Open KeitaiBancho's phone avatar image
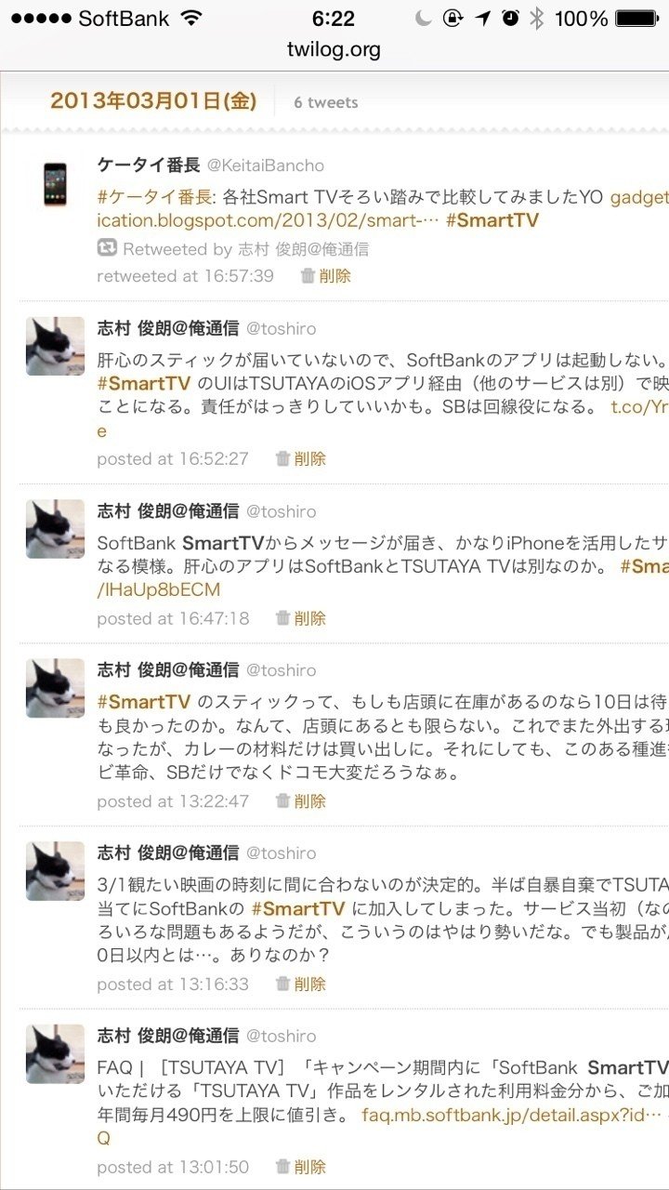 click(x=56, y=184)
